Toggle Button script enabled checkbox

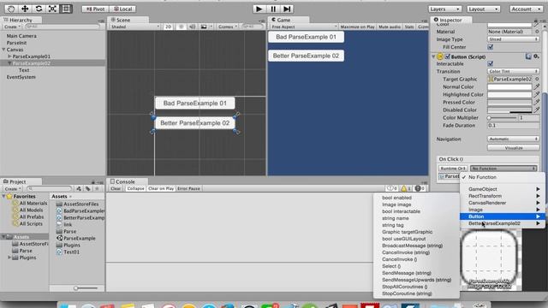point(447,56)
